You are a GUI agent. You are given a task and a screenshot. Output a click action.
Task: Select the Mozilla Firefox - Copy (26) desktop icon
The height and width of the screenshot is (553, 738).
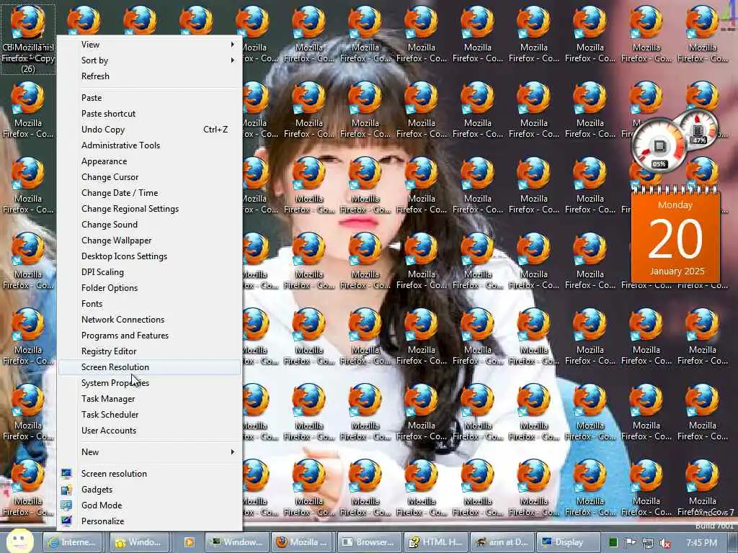click(28, 40)
